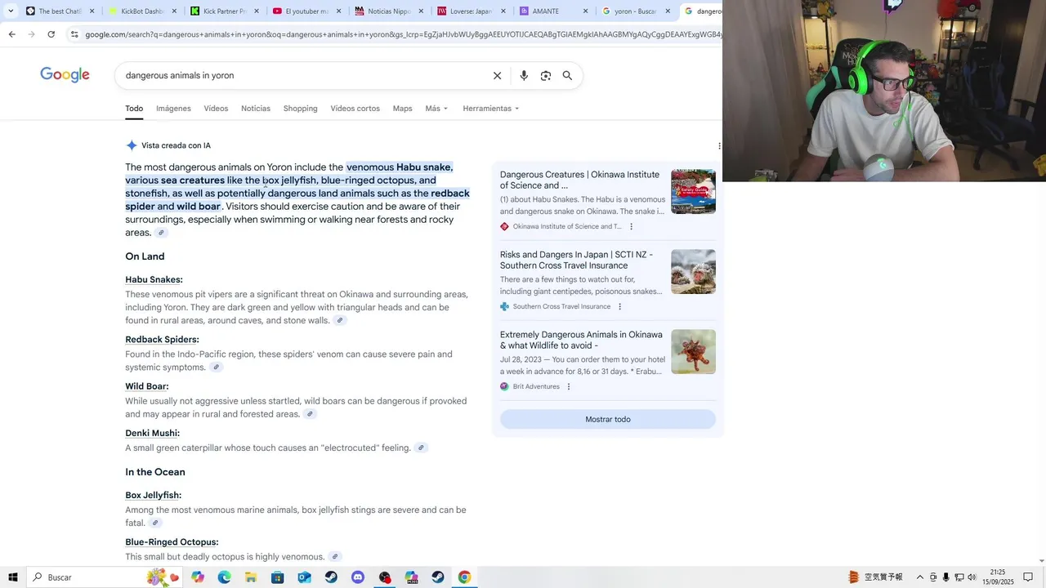Click the browser back arrow
Viewport: 1046px width, 588px height.
coord(11,34)
